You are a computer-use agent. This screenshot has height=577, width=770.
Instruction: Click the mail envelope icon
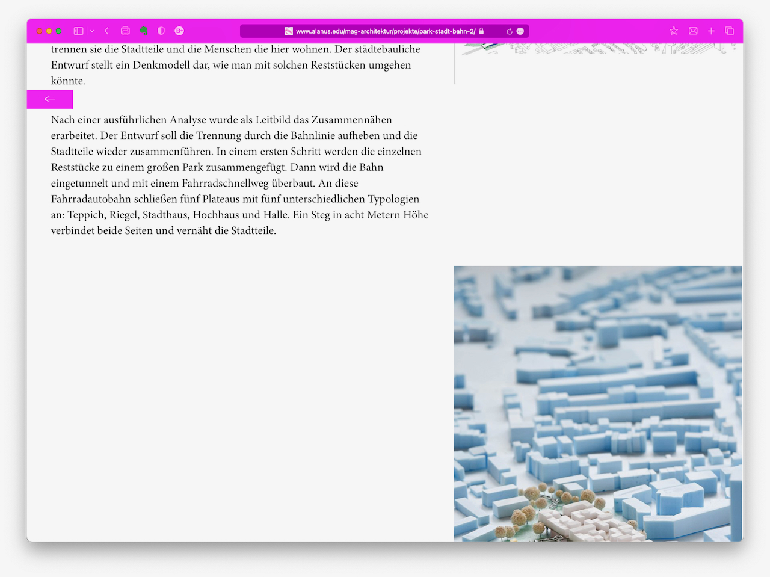coord(693,31)
